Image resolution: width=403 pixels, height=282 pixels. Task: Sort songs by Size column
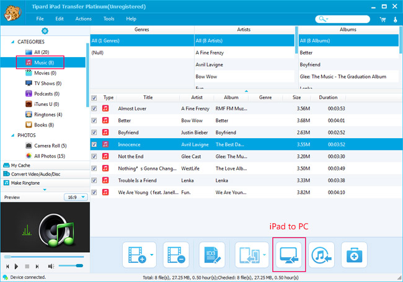(296, 97)
